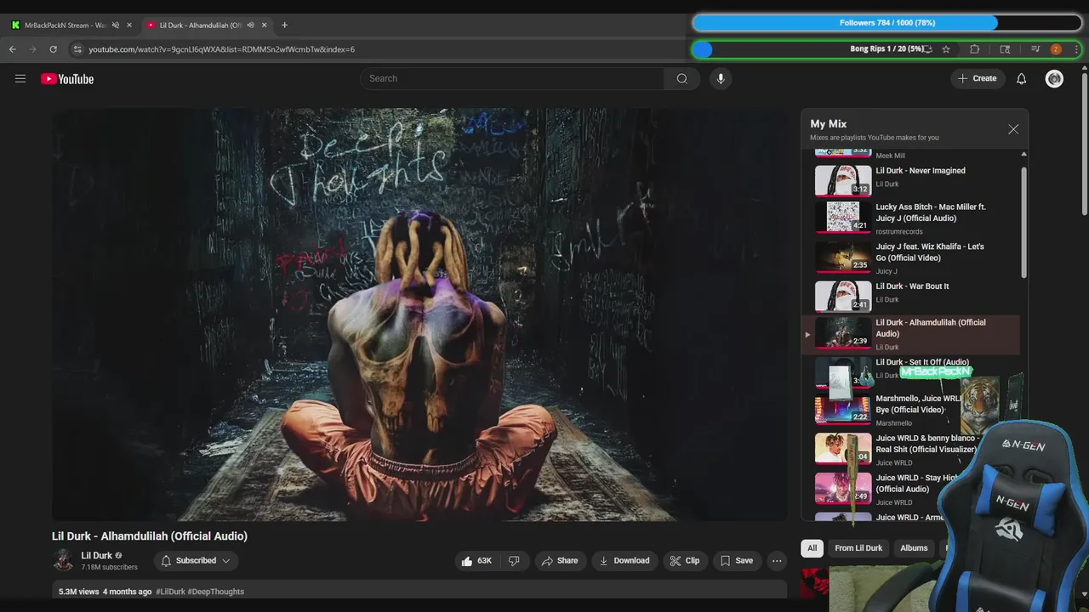The image size is (1089, 612).
Task: Open the notifications bell
Action: click(1022, 78)
